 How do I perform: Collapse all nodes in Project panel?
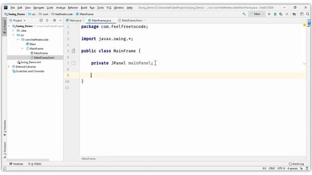coord(47,20)
